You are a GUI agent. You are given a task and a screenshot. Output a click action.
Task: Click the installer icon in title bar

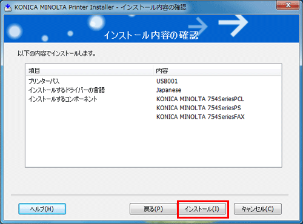8,8
